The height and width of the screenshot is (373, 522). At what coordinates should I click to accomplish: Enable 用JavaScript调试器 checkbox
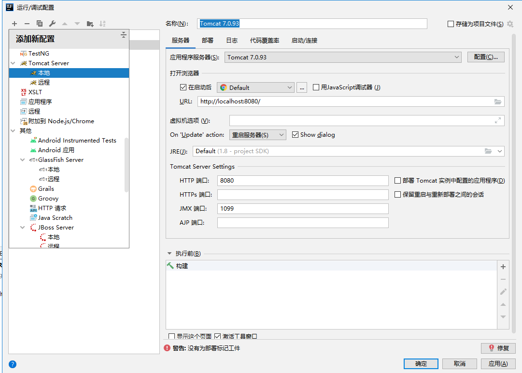click(x=316, y=87)
